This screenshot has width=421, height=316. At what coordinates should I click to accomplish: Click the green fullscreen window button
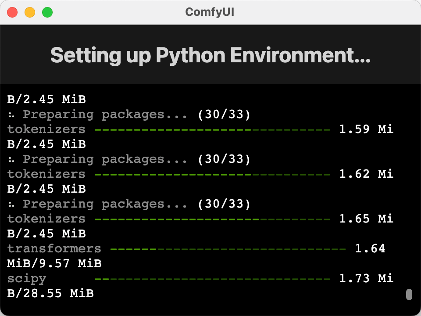[47, 12]
